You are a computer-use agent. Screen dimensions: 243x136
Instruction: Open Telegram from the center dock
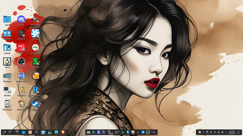(143, 132)
